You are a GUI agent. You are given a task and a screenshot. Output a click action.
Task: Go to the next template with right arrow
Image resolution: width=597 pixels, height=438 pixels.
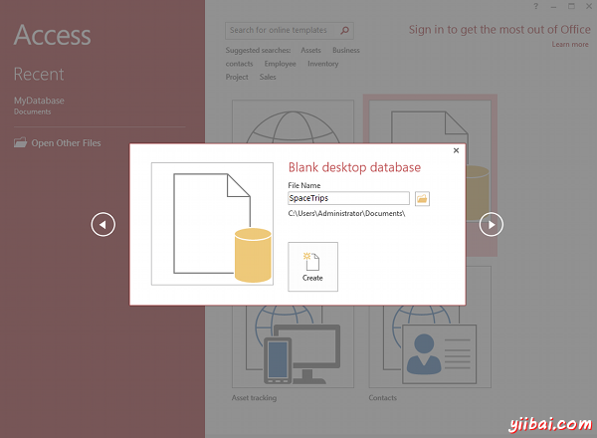coord(491,225)
